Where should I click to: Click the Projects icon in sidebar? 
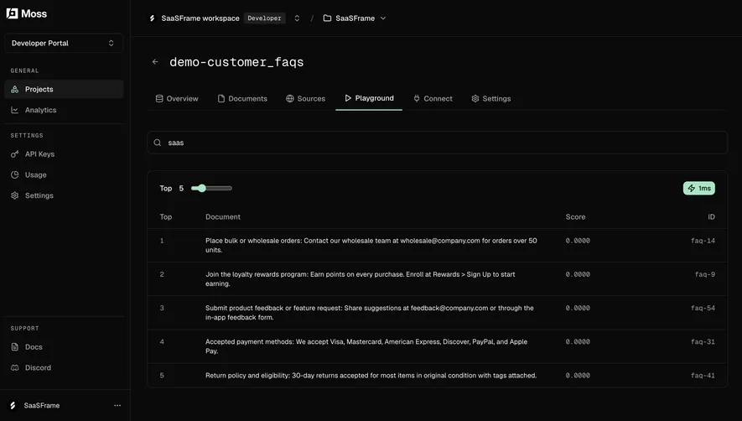[14, 89]
